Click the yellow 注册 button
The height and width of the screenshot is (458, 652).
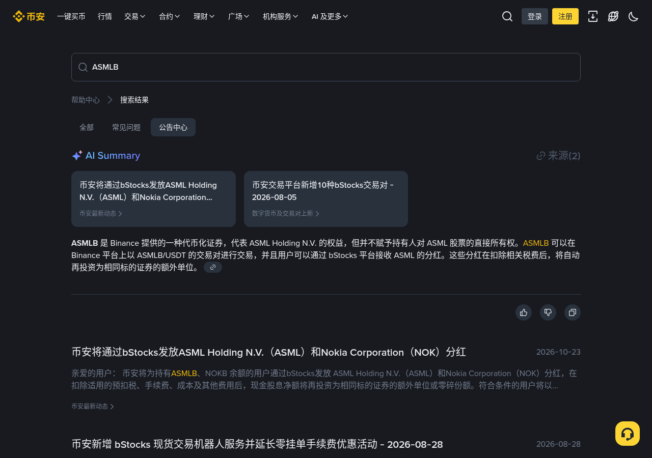tap(565, 16)
